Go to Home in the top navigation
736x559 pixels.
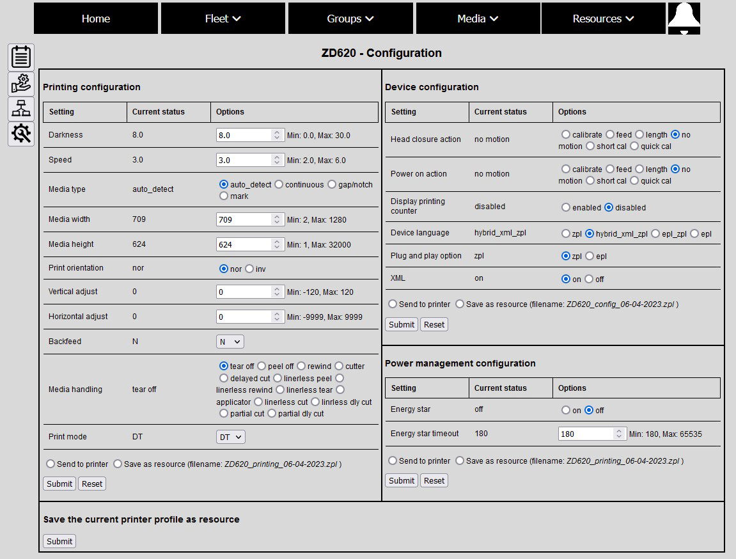pos(96,19)
